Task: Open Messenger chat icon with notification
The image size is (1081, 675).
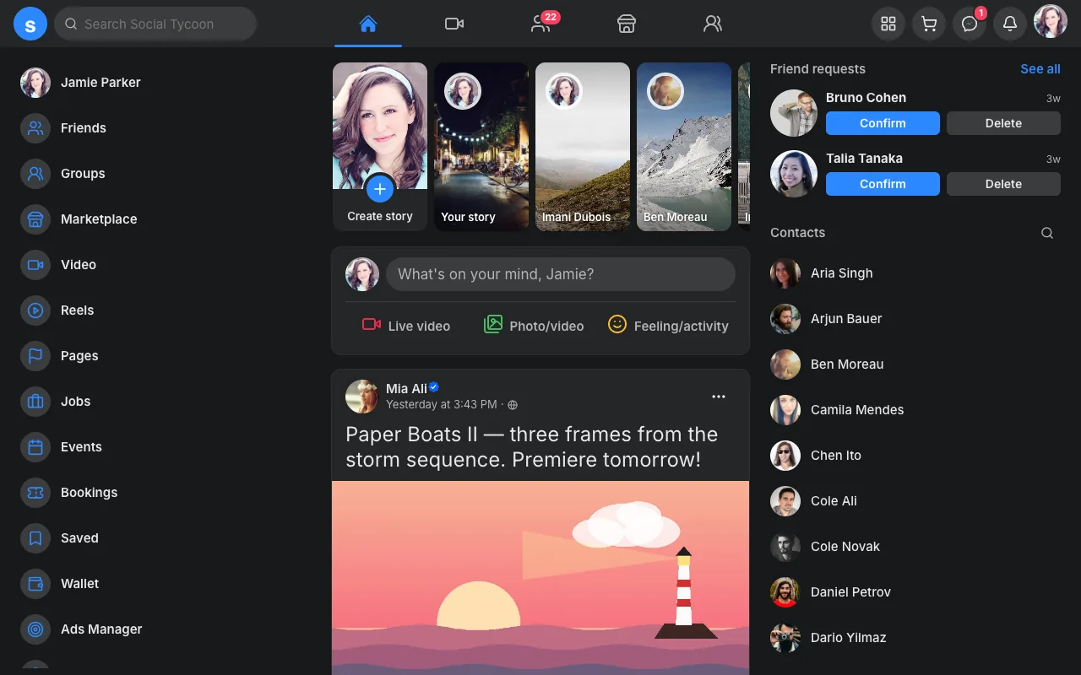Action: click(970, 24)
